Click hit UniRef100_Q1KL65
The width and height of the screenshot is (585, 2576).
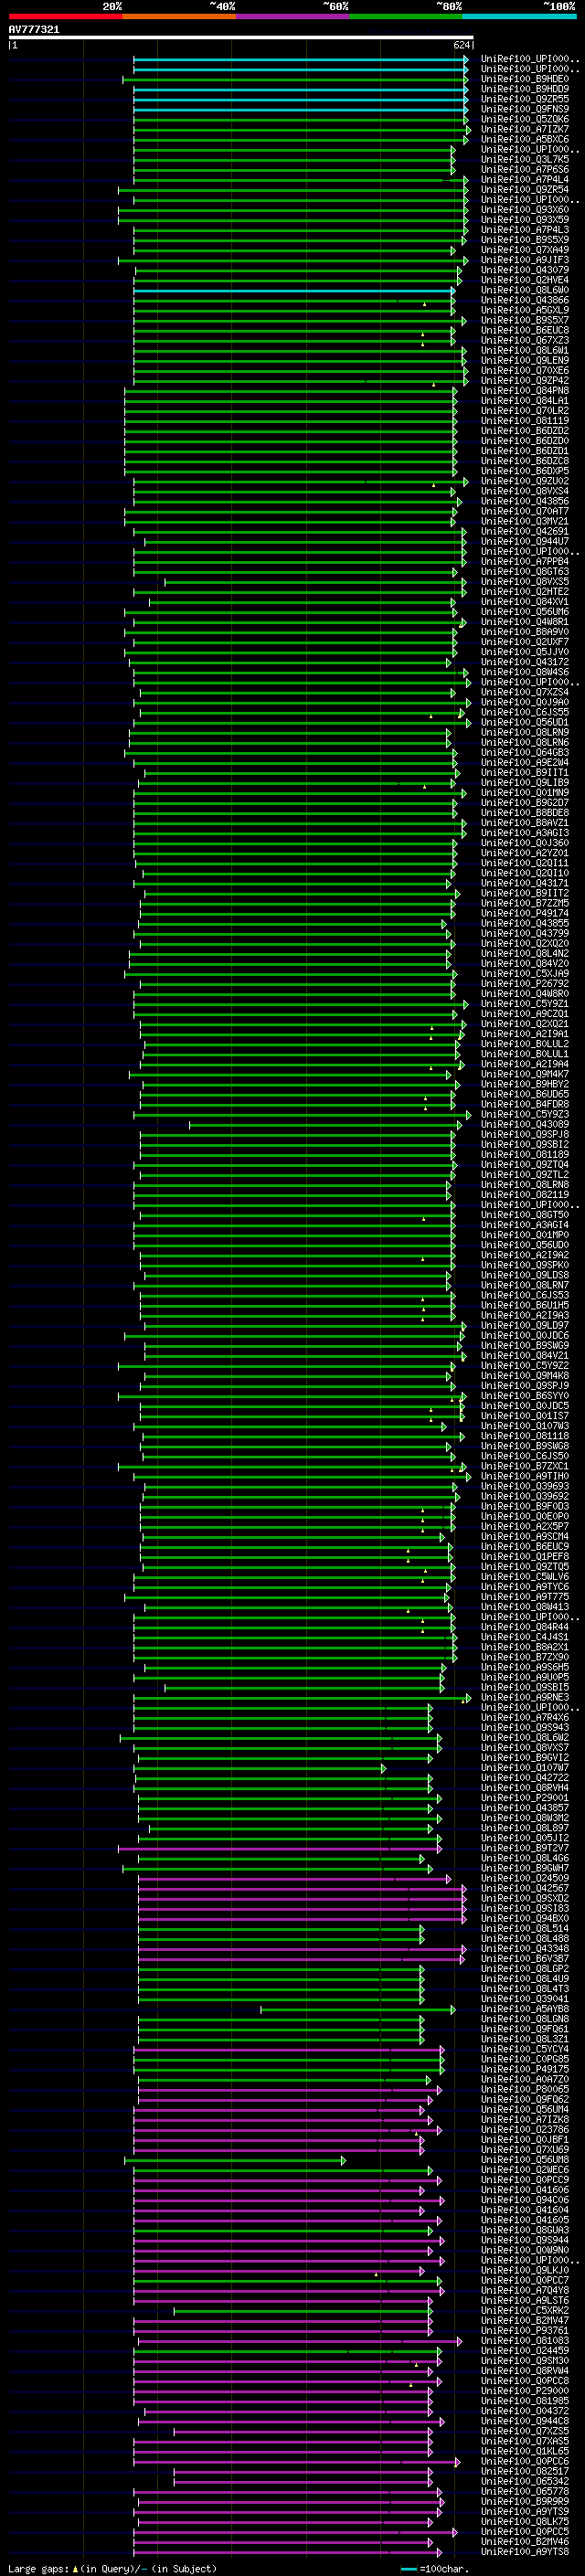point(524,2451)
